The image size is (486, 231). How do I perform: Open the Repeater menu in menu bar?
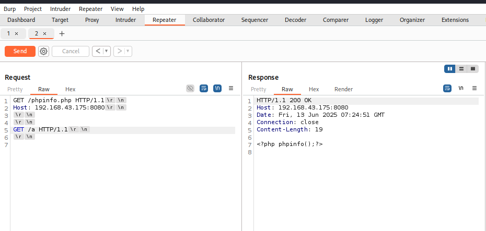[90, 9]
